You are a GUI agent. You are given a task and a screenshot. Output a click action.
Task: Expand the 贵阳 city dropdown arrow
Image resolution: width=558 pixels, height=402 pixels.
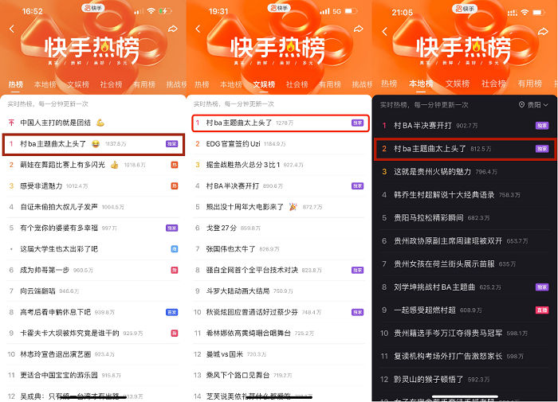[546, 105]
